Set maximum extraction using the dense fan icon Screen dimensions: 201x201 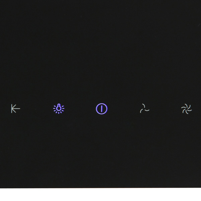[x=187, y=109]
